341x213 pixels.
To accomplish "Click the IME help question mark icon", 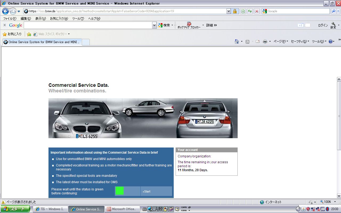I will click(x=177, y=209).
